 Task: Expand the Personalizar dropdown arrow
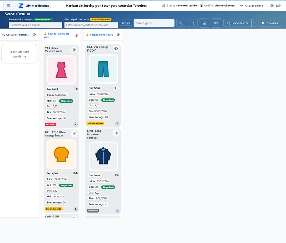tap(254, 23)
